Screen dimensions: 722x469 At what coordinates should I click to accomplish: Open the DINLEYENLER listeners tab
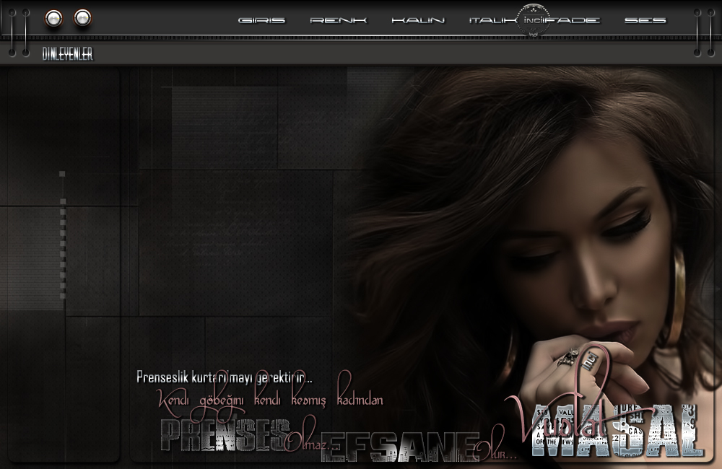(68, 54)
